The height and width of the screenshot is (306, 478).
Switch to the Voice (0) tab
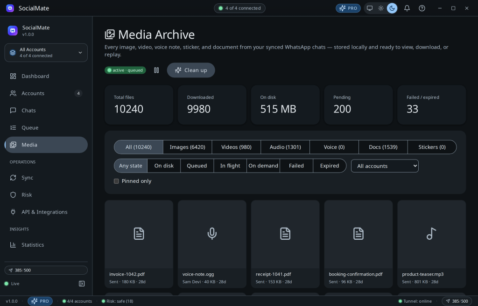[334, 147]
